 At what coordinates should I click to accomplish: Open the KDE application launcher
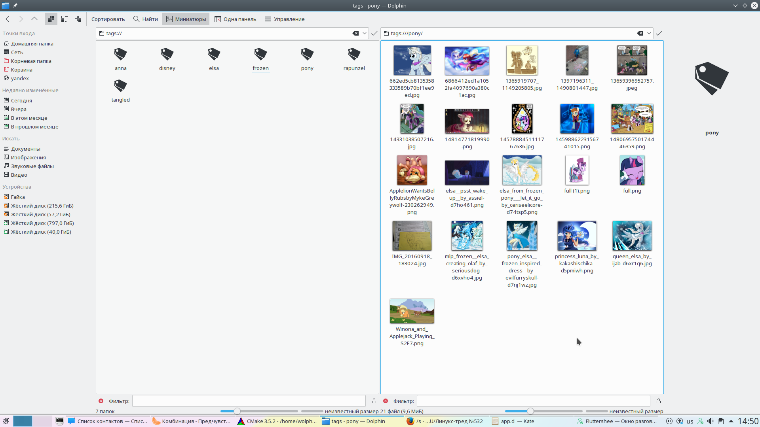pyautogui.click(x=6, y=421)
